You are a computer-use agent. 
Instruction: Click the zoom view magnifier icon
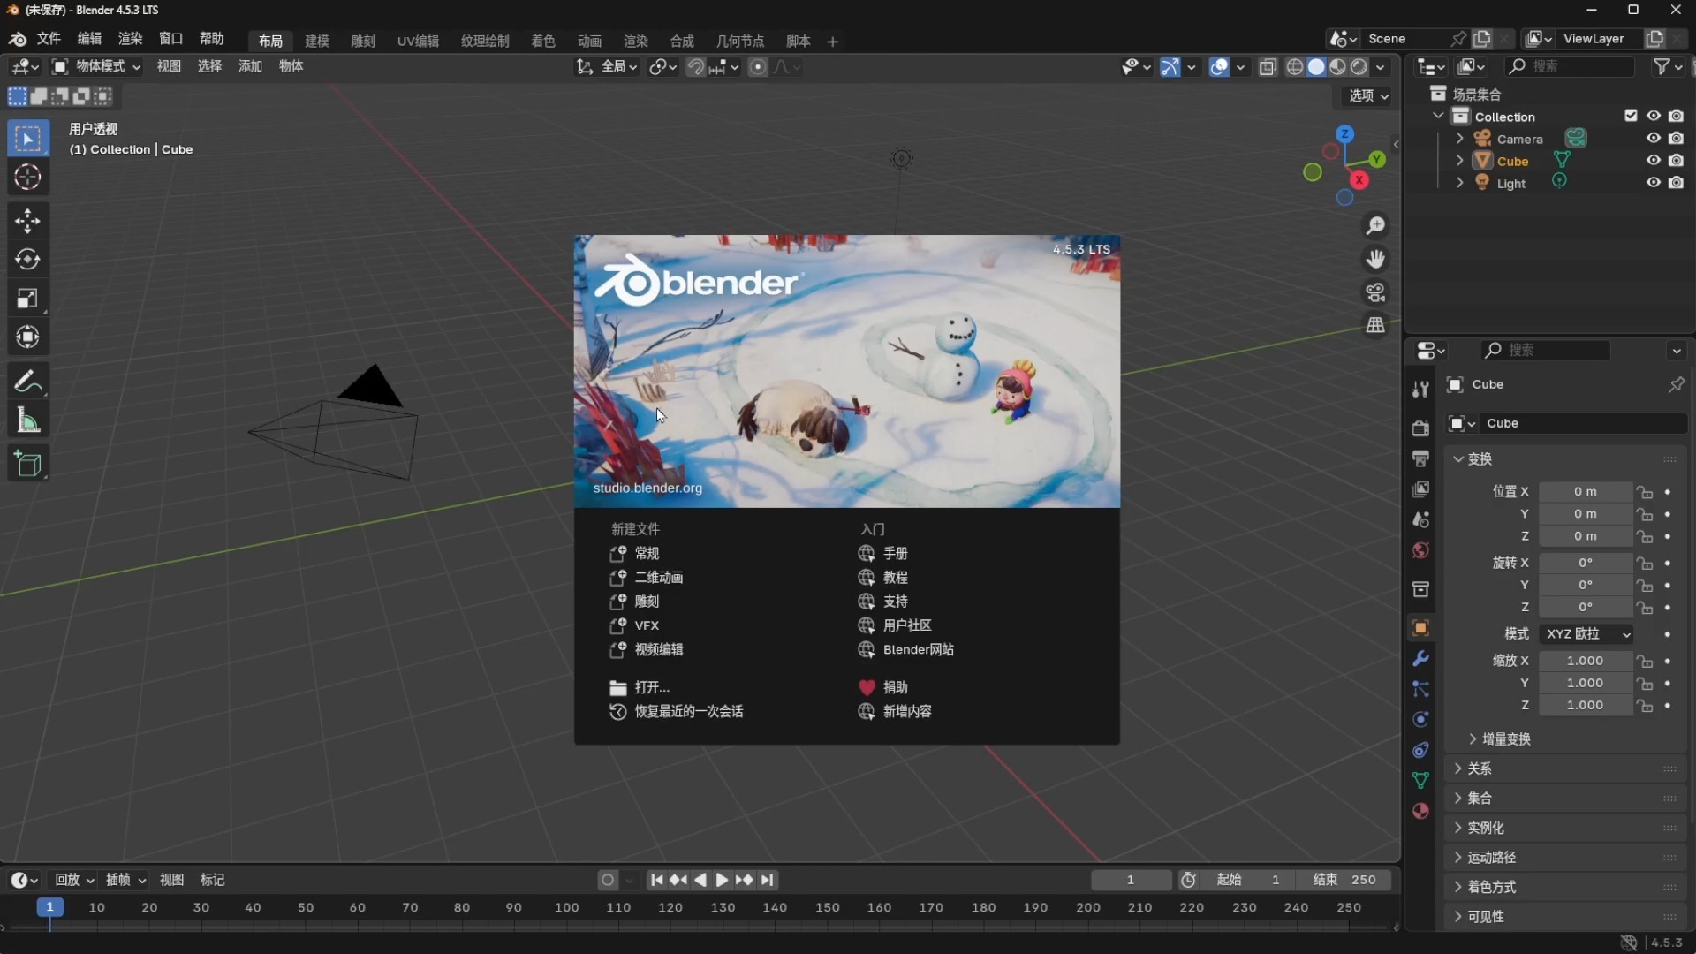[x=1375, y=226]
